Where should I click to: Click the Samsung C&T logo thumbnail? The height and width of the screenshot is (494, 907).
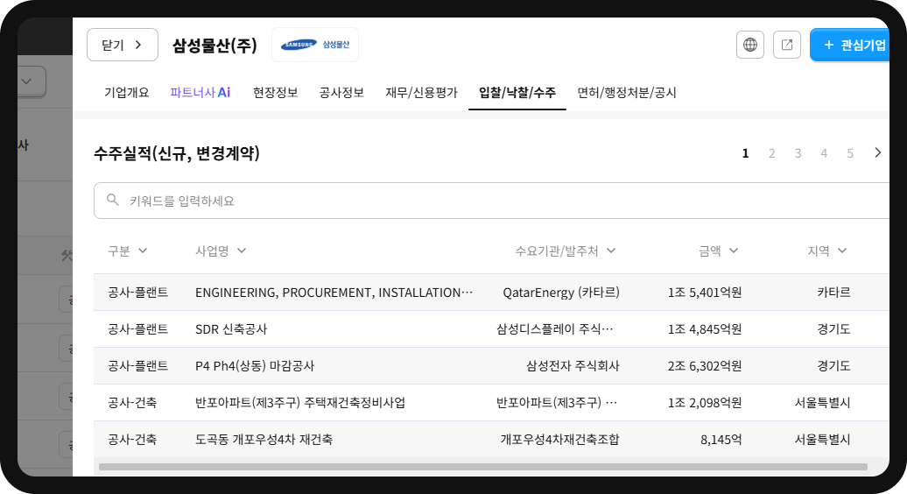[315, 45]
